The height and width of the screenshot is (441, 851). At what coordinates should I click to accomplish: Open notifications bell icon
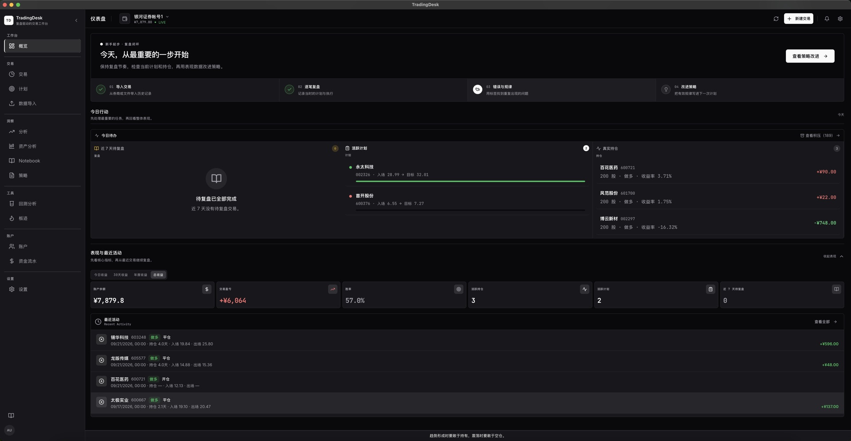827,19
